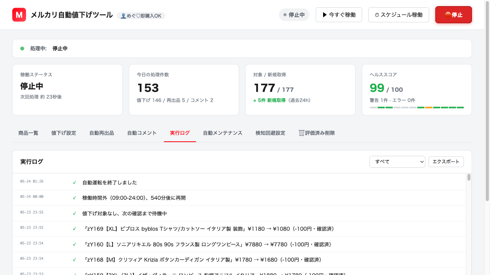
Task: Go to 自動メンテナンス tab
Action: coord(223,133)
